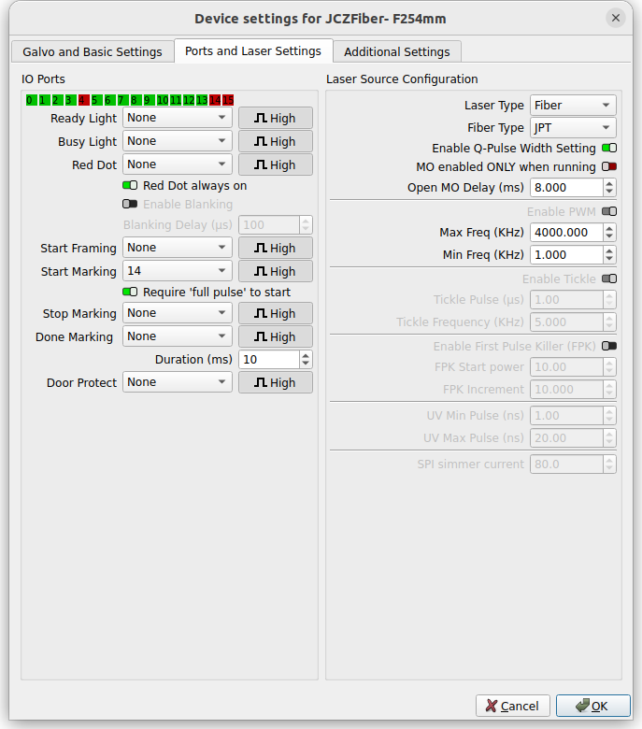Switch to Galvo and Basic Settings tab
Image resolution: width=642 pixels, height=729 pixels.
pos(93,52)
